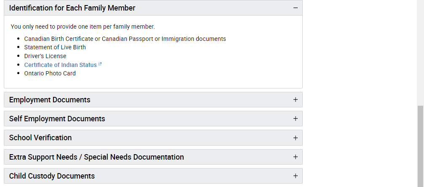
Task: Click the plus icon beside Extra Support Needs
Action: click(x=295, y=157)
